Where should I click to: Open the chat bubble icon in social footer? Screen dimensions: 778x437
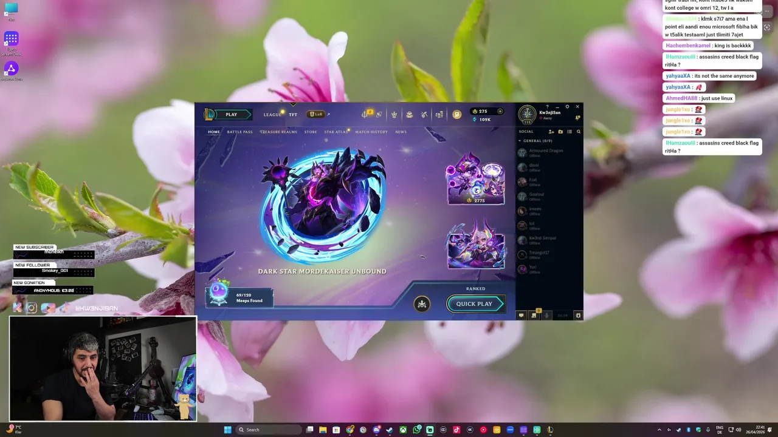click(x=521, y=315)
